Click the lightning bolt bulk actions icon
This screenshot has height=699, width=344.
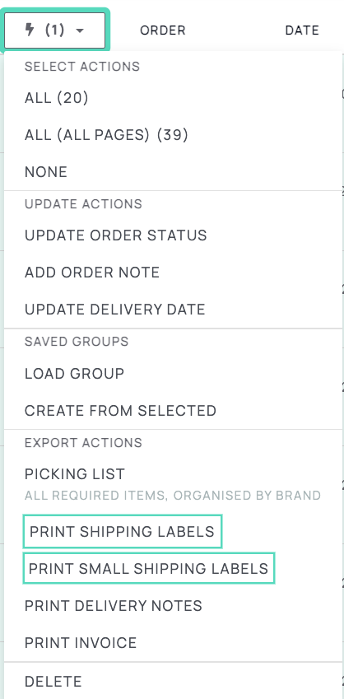pyautogui.click(x=30, y=30)
